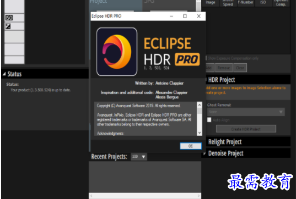Click the exposure compensation icon in the left panel

pos(8,26)
